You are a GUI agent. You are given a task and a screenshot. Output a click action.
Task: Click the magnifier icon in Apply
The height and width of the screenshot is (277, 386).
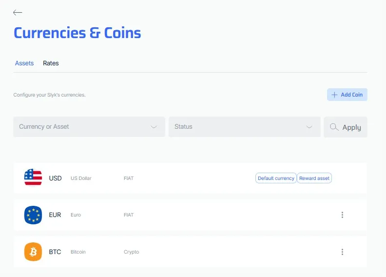click(x=334, y=127)
